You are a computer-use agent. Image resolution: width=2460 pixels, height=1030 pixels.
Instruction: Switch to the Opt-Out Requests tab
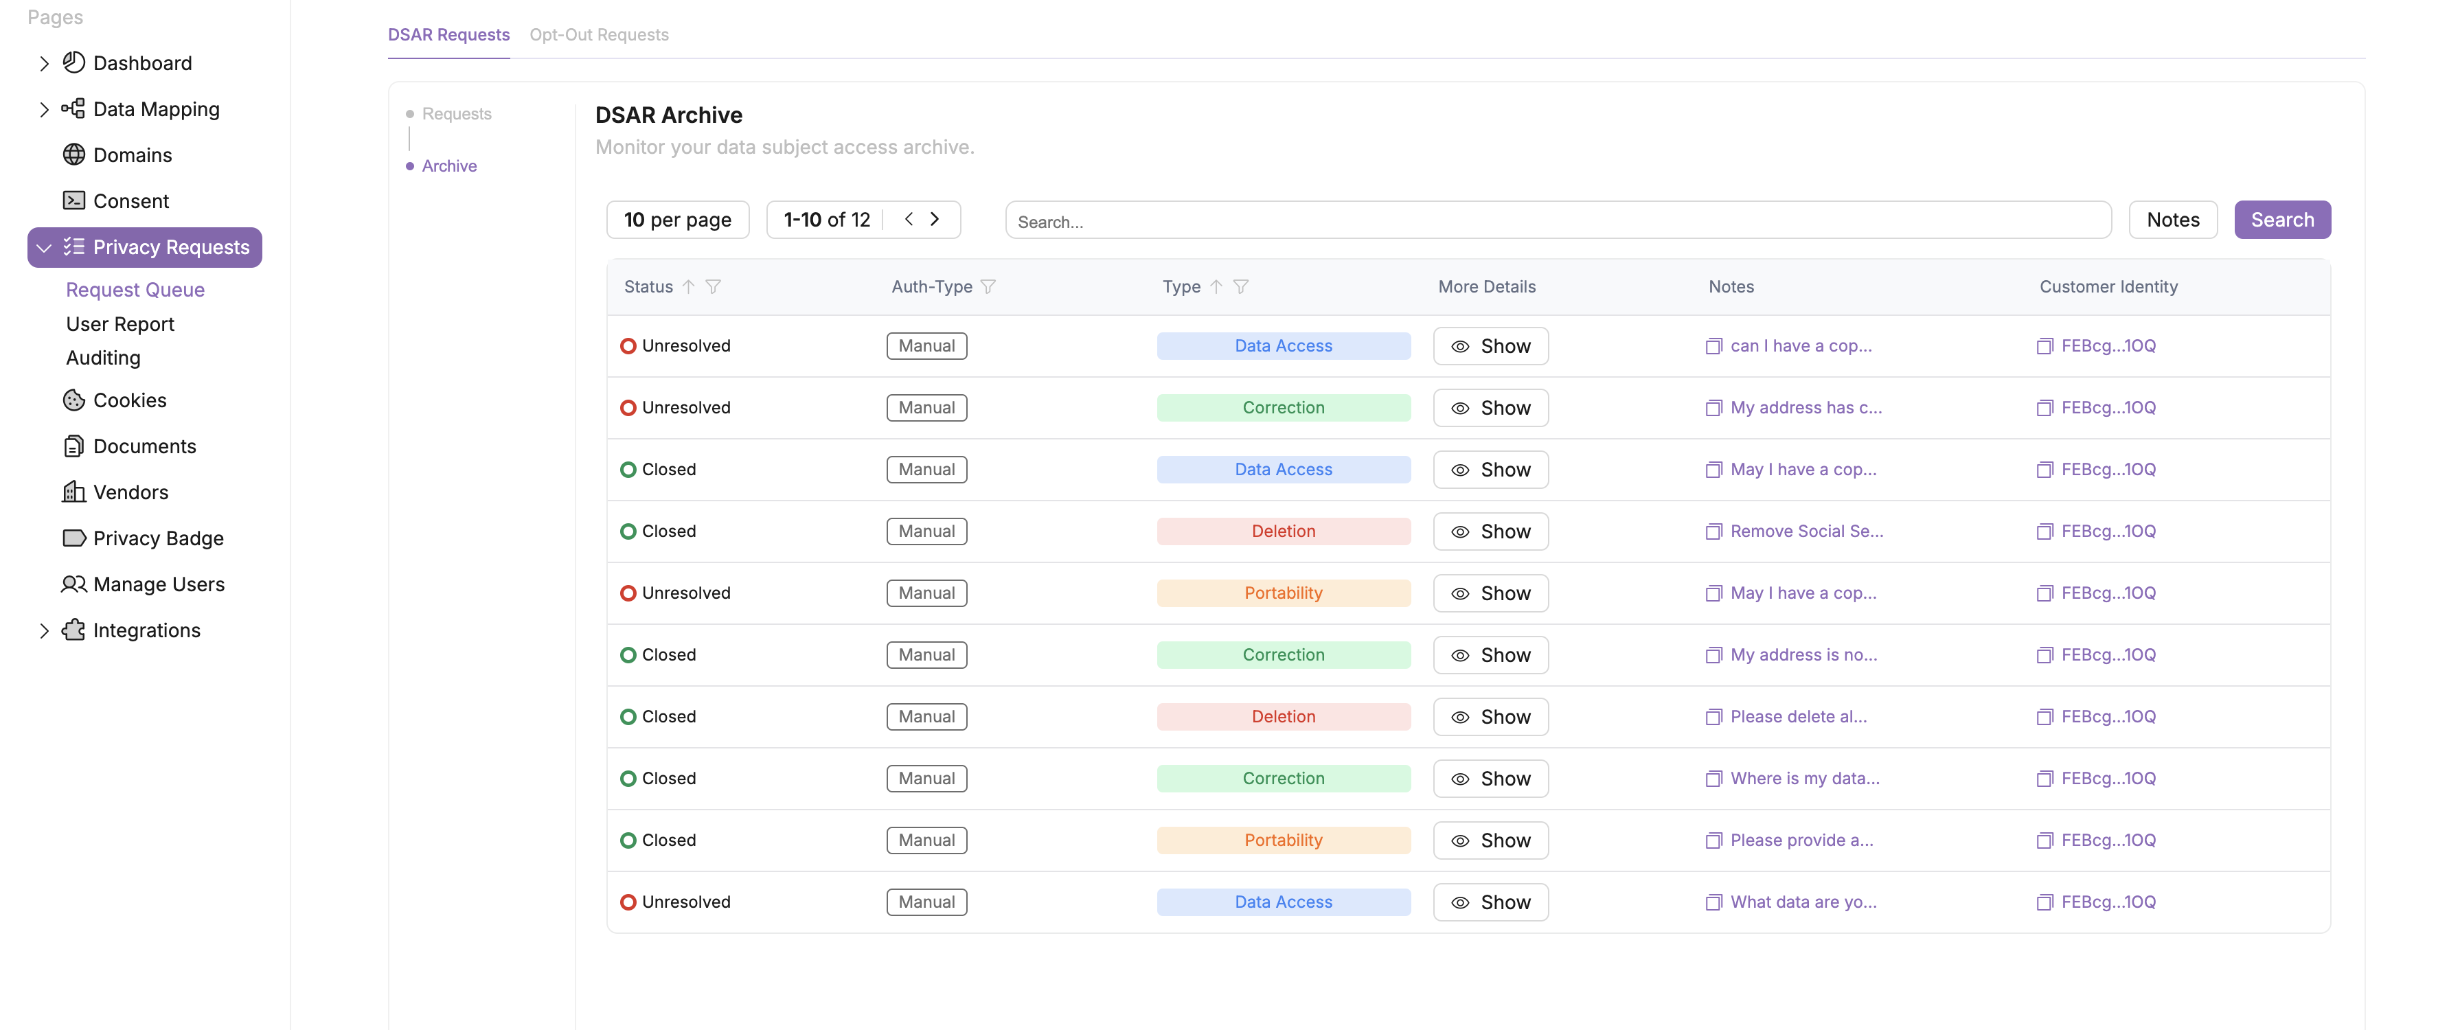[599, 34]
